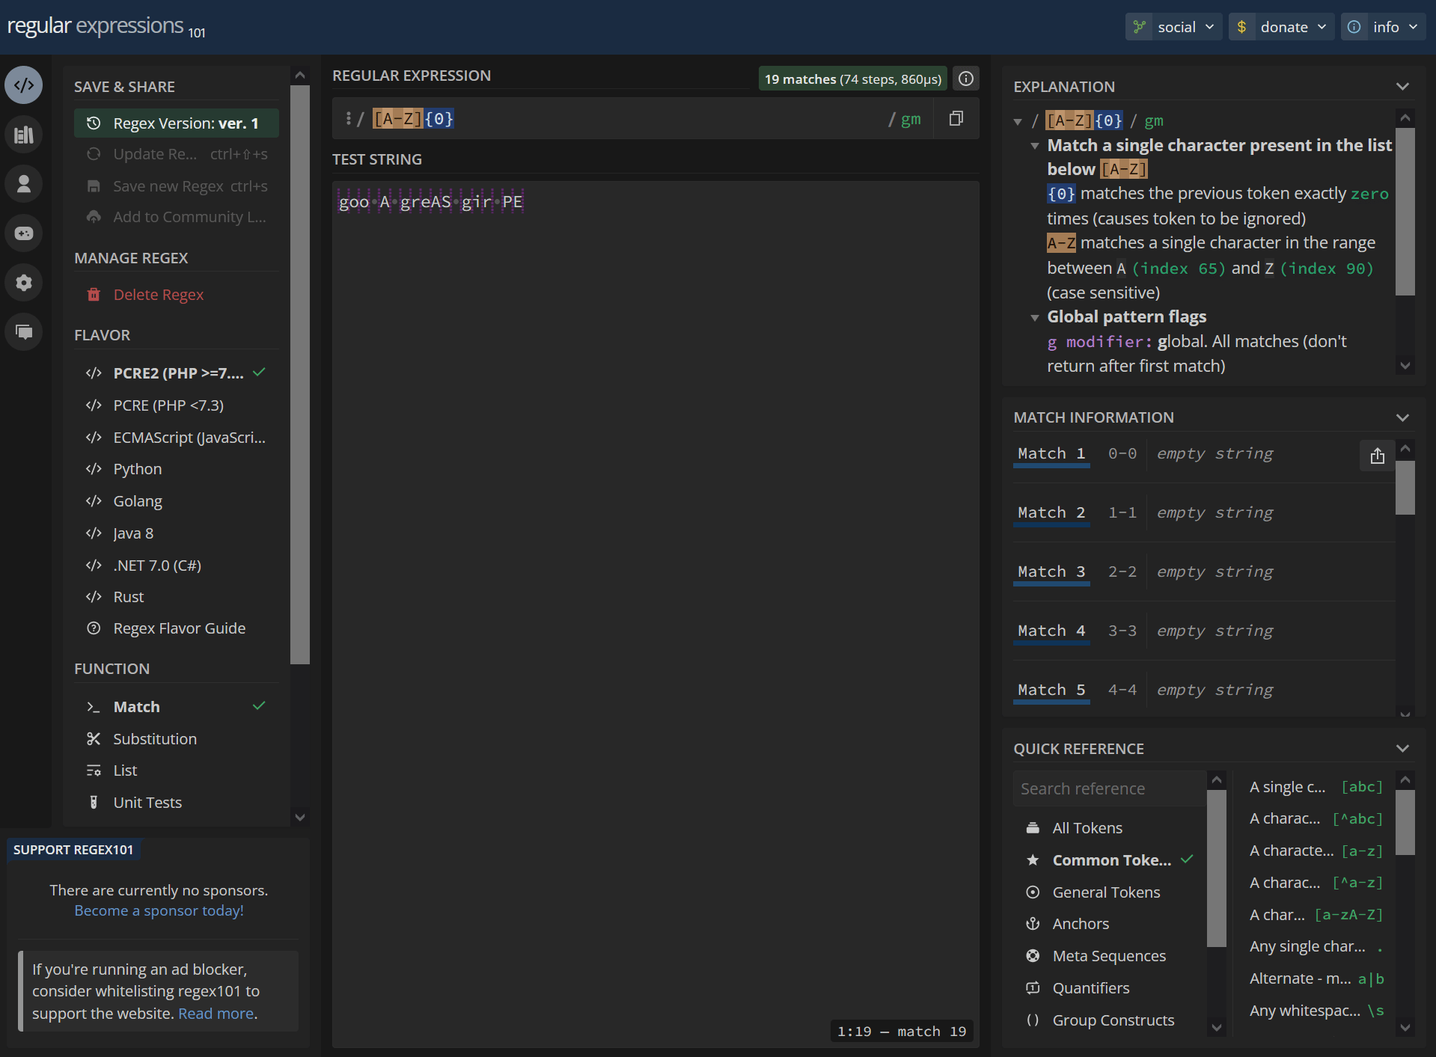Open the social dropdown menu
1436x1057 pixels.
tap(1173, 27)
